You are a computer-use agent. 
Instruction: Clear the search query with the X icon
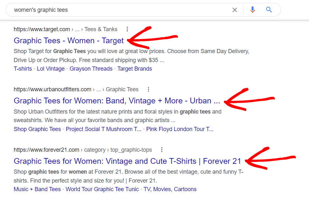235,10
